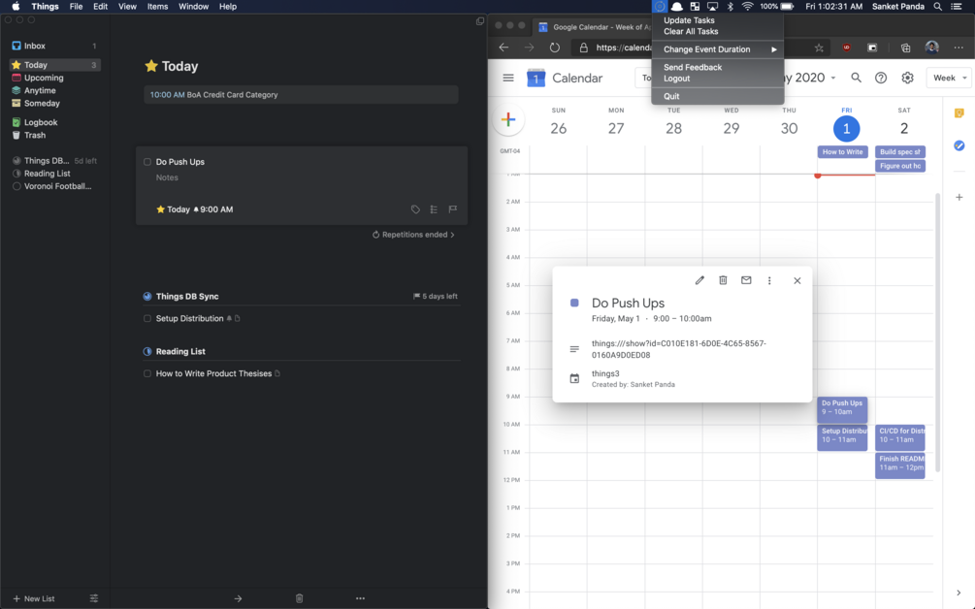Viewport: 975px width, 609px height.
Task: Click the new window icon in Things
Action: [x=480, y=21]
